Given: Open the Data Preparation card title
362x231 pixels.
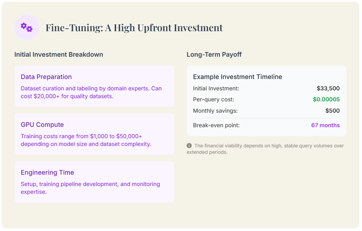Looking at the screenshot, I should pyautogui.click(x=46, y=77).
